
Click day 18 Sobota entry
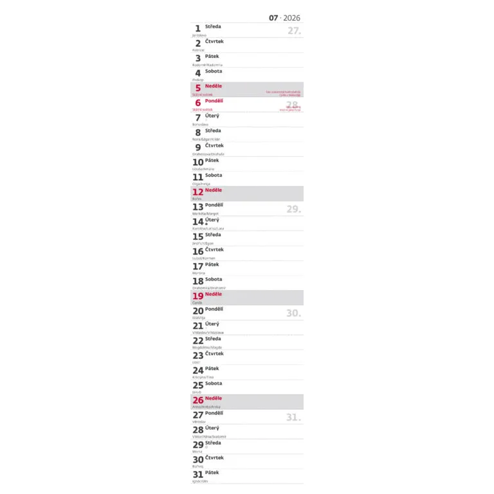[x=207, y=280]
